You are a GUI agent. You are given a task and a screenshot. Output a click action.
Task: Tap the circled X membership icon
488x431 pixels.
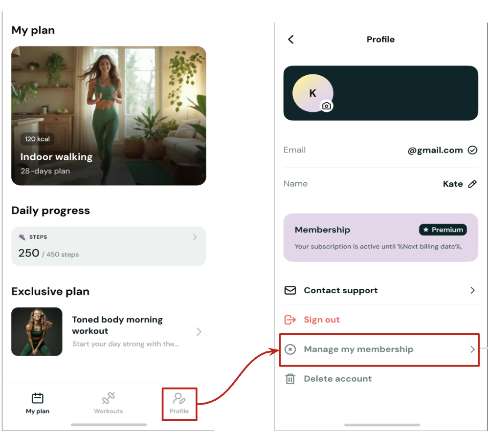click(x=290, y=349)
